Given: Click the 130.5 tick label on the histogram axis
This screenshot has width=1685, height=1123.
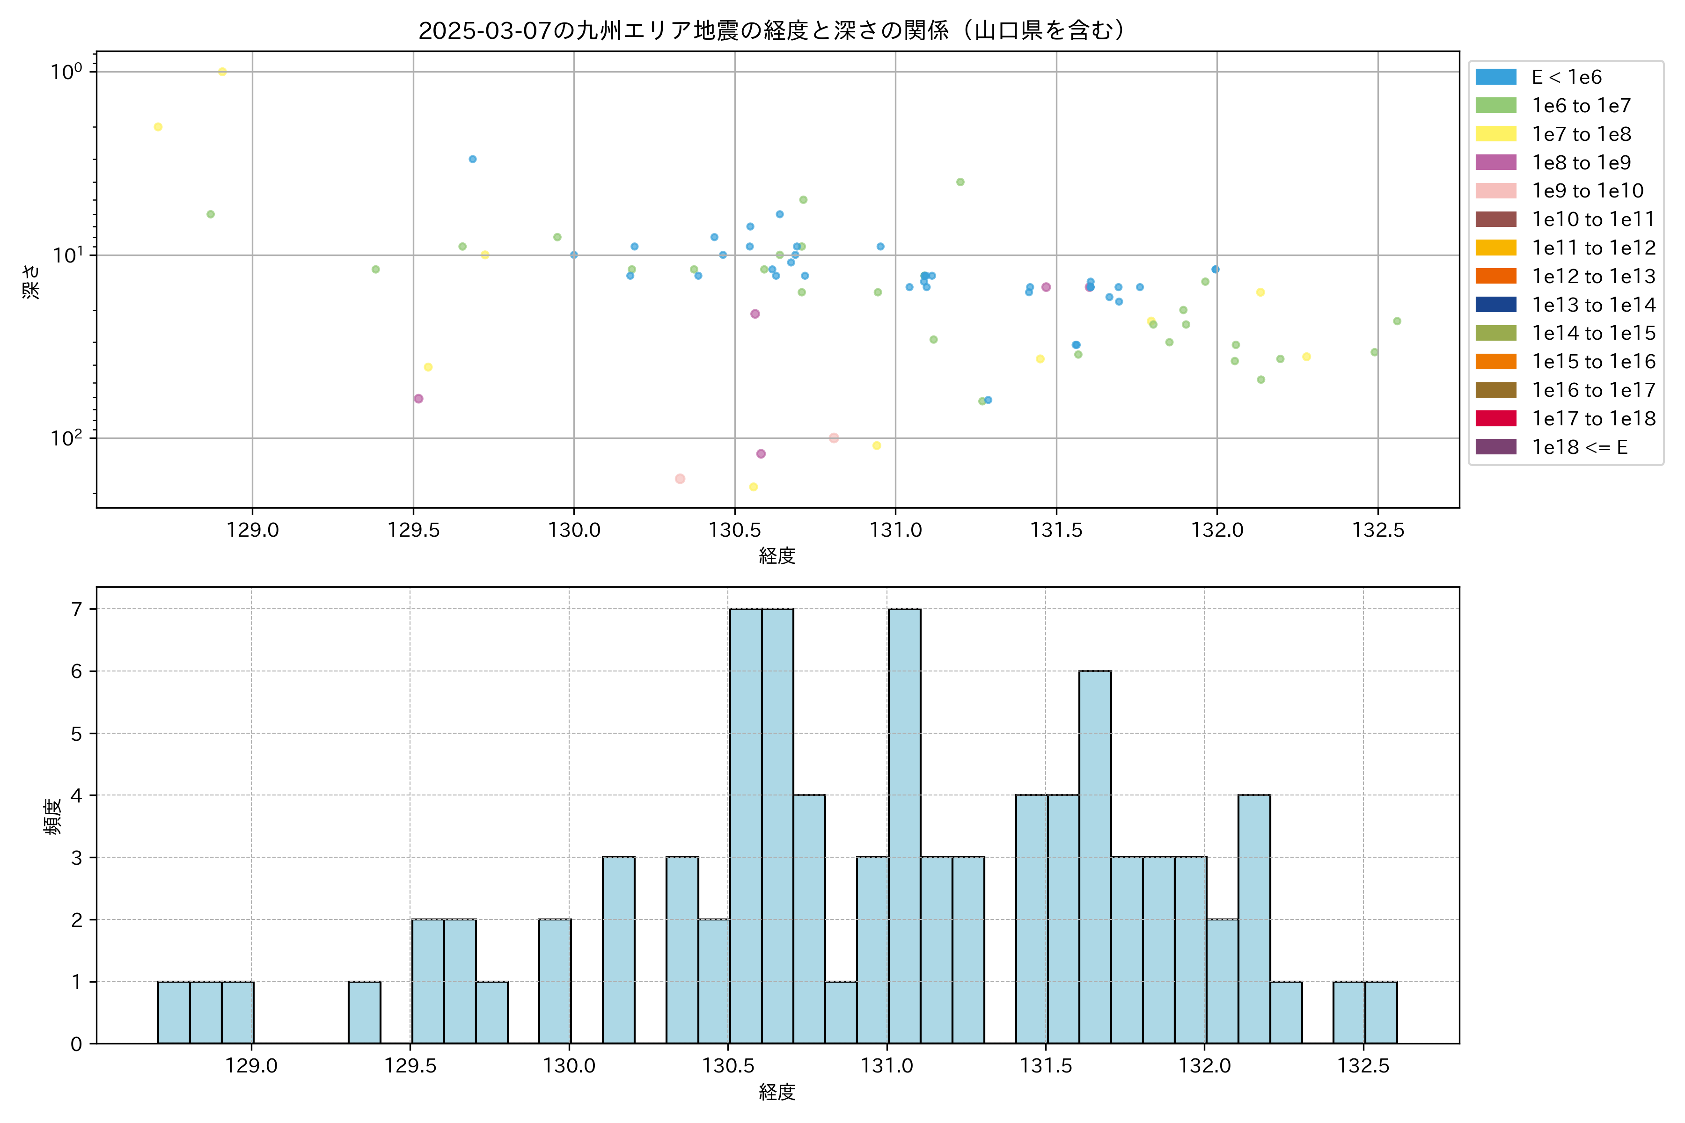Looking at the screenshot, I should [x=728, y=1066].
